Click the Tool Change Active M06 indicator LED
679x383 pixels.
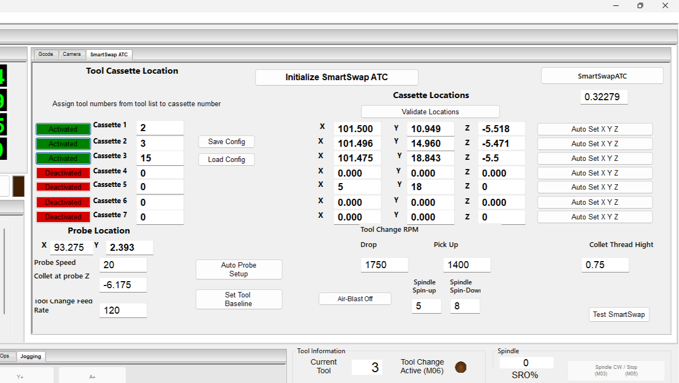pyautogui.click(x=460, y=367)
